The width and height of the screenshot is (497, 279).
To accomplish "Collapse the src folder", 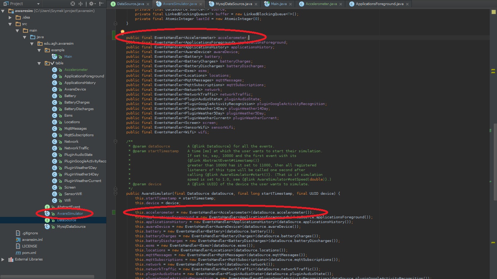I will point(11,24).
